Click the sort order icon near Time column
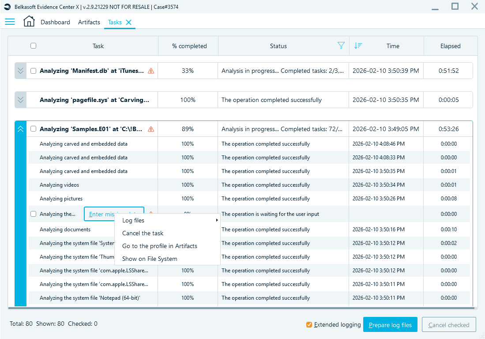 (358, 45)
